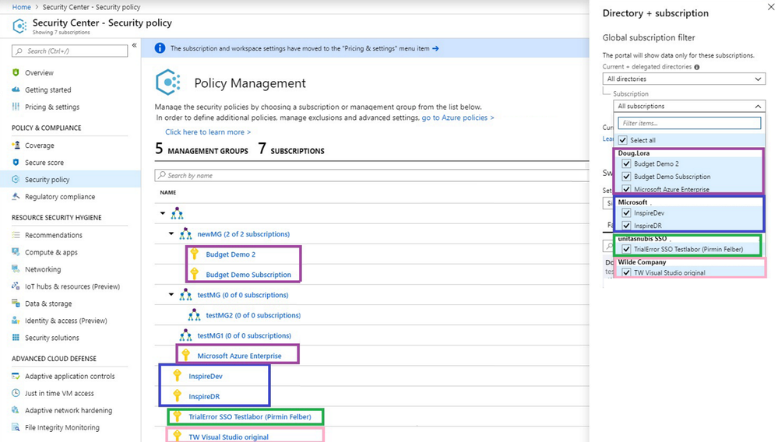Click the File Integrity Monitoring icon

16,427
